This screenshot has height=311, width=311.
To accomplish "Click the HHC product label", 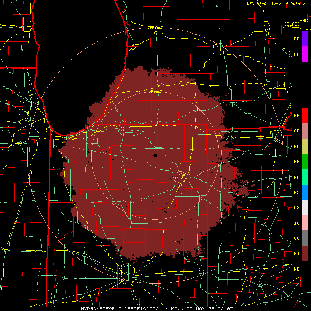I will coord(304,21).
